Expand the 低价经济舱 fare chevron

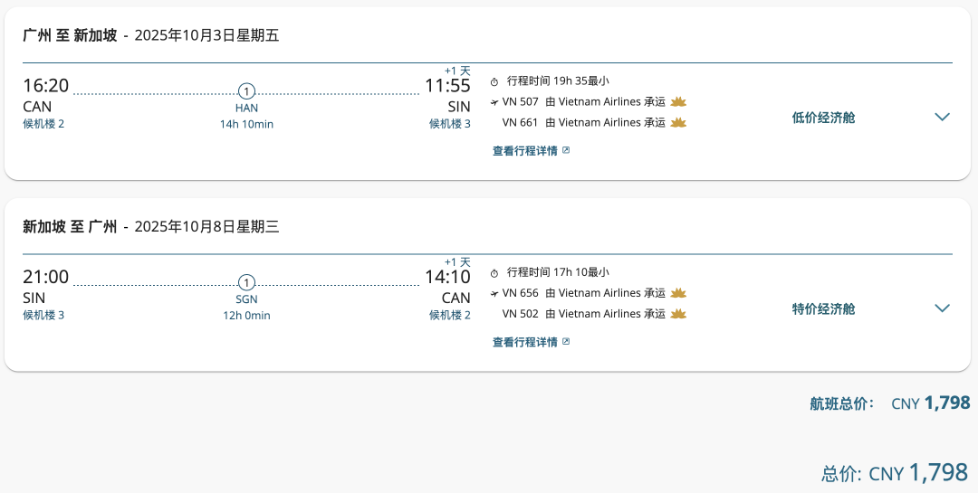click(942, 117)
